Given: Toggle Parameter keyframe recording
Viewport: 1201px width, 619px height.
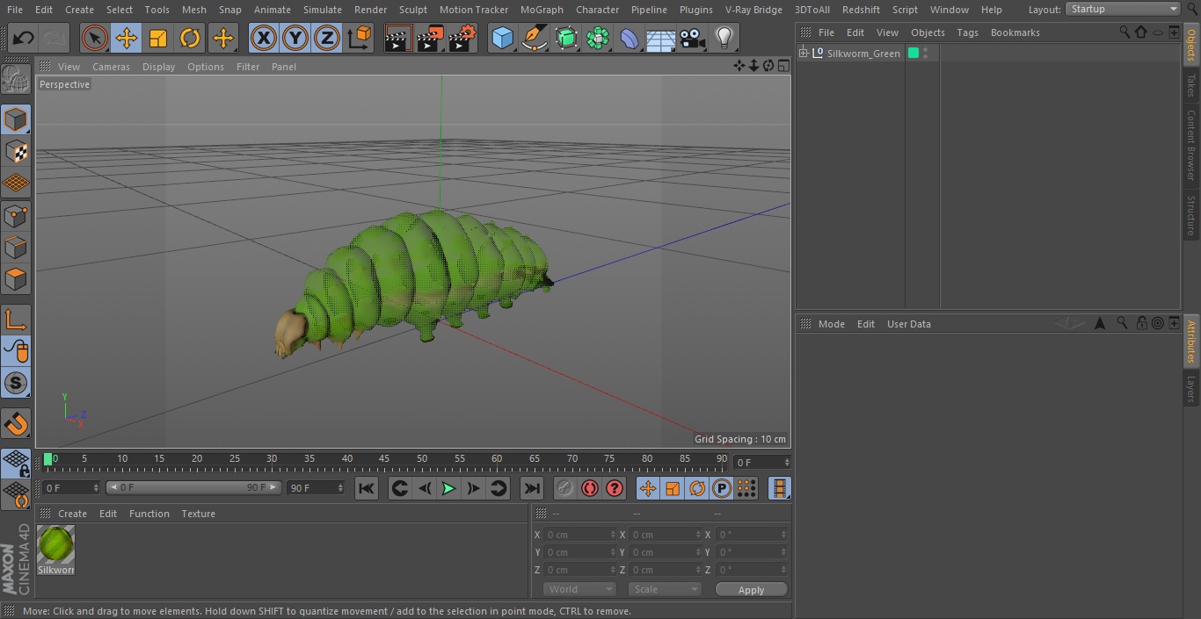Looking at the screenshot, I should tap(722, 488).
